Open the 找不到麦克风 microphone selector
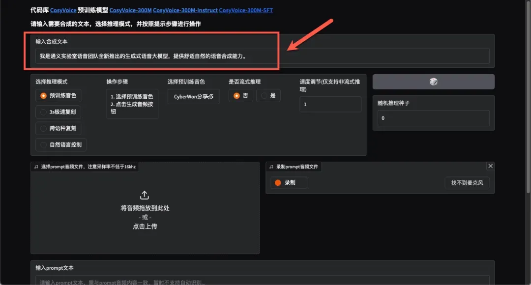Viewport: 531px width, 285px height. [x=467, y=183]
